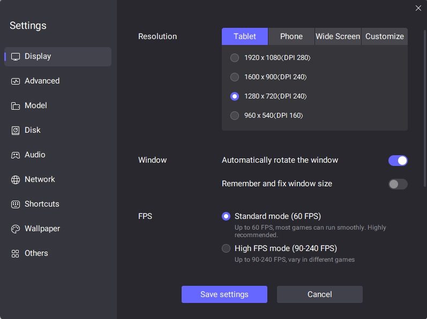Enable Remember and fix window size
This screenshot has width=427, height=319.
(398, 184)
